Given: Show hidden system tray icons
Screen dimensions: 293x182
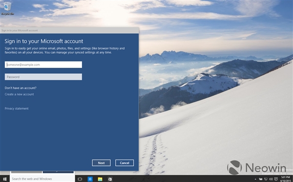Looking at the screenshot, I should [255, 179].
